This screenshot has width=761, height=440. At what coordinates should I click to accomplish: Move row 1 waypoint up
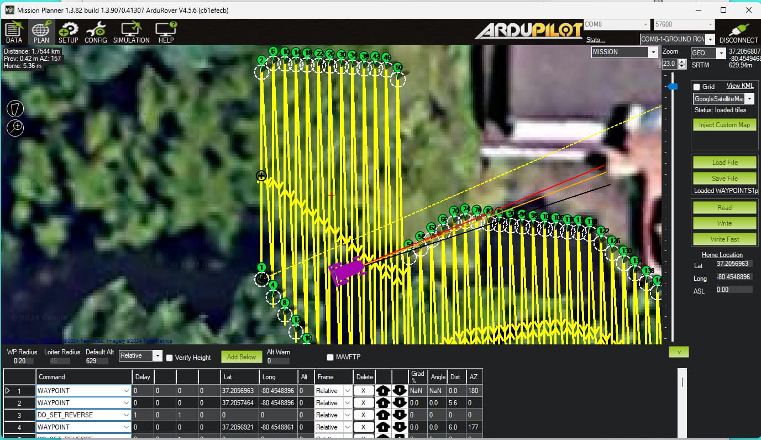coord(383,391)
